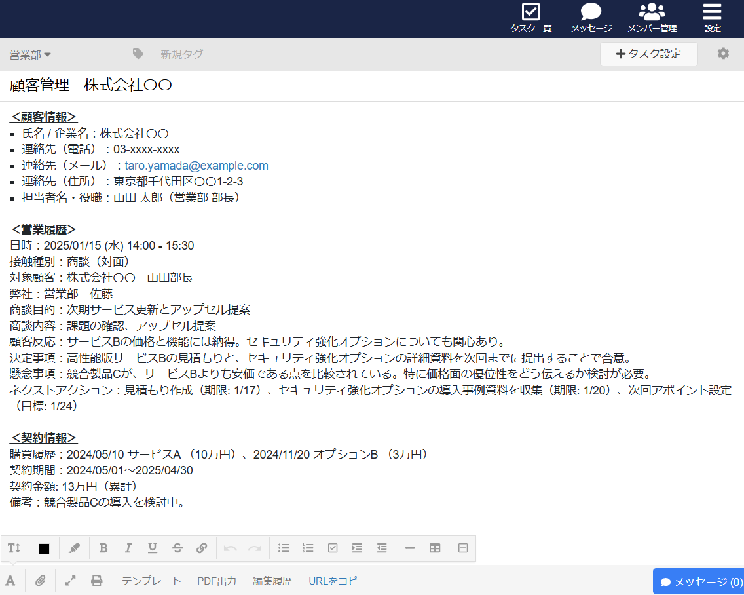Attach a file using the paperclip icon
The height and width of the screenshot is (595, 744).
(x=41, y=581)
